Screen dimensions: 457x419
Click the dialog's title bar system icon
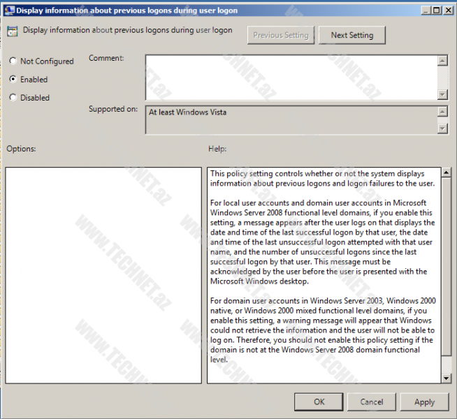pos(8,10)
